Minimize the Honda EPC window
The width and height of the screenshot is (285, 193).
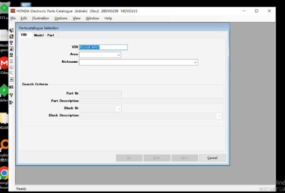244,11
